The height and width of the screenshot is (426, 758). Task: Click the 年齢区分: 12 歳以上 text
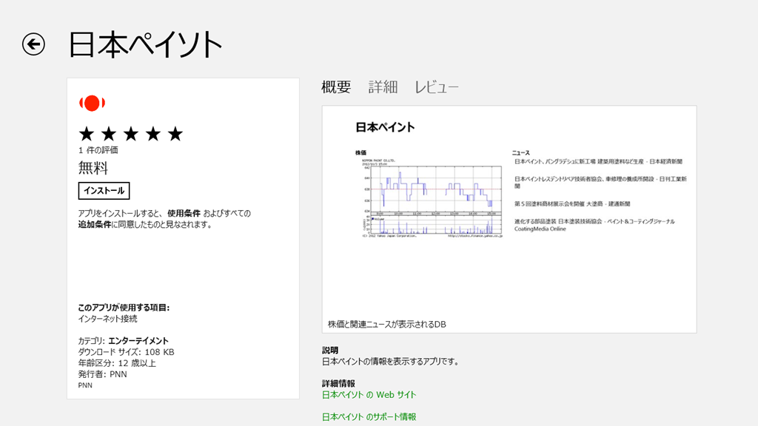pos(117,363)
